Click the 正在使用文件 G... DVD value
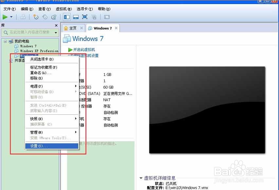 point(118,94)
